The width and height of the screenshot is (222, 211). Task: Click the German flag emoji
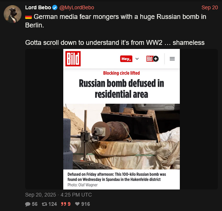click(x=28, y=17)
